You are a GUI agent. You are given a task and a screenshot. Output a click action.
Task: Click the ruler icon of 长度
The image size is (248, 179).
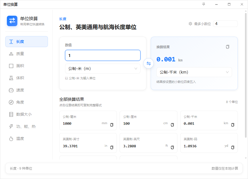[x=11, y=42]
